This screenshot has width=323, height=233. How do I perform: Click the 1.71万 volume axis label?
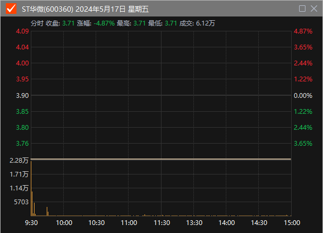[x=19, y=174]
